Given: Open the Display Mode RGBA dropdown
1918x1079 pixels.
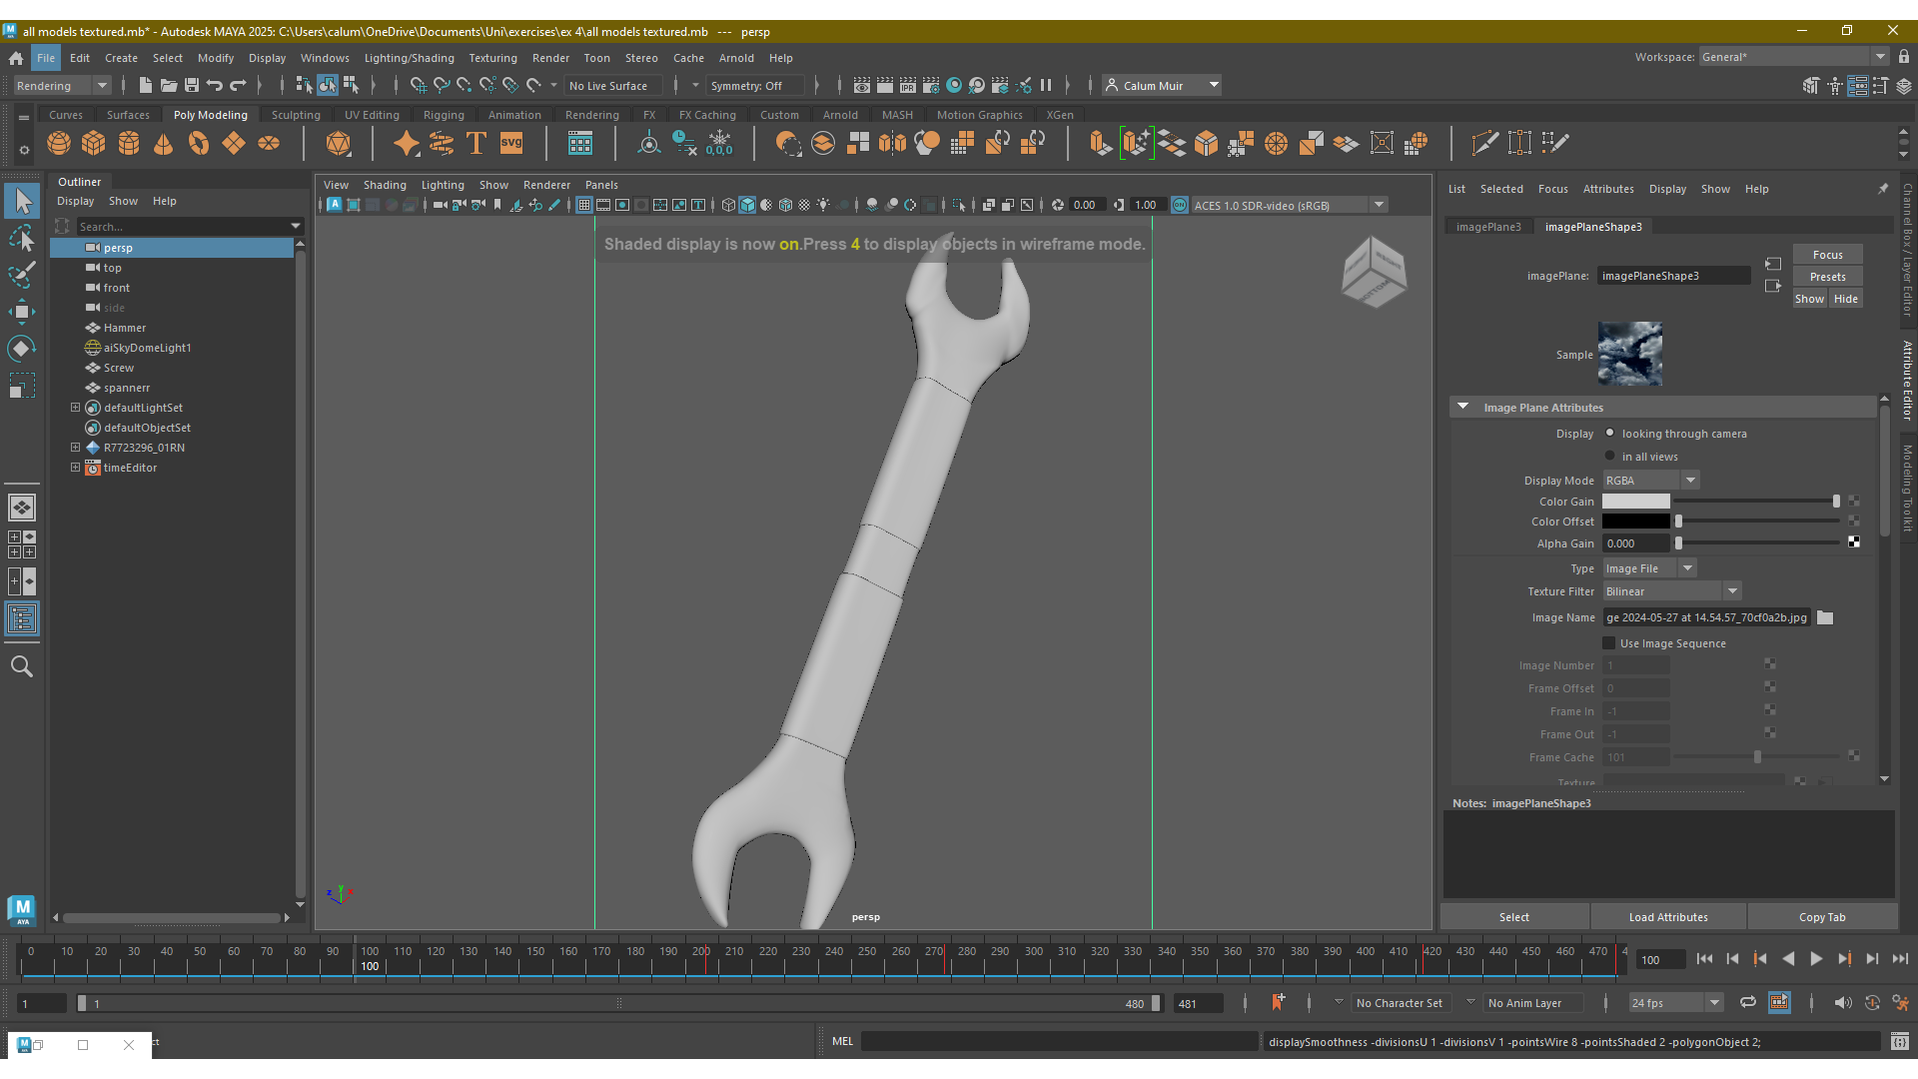Looking at the screenshot, I should [x=1651, y=481].
